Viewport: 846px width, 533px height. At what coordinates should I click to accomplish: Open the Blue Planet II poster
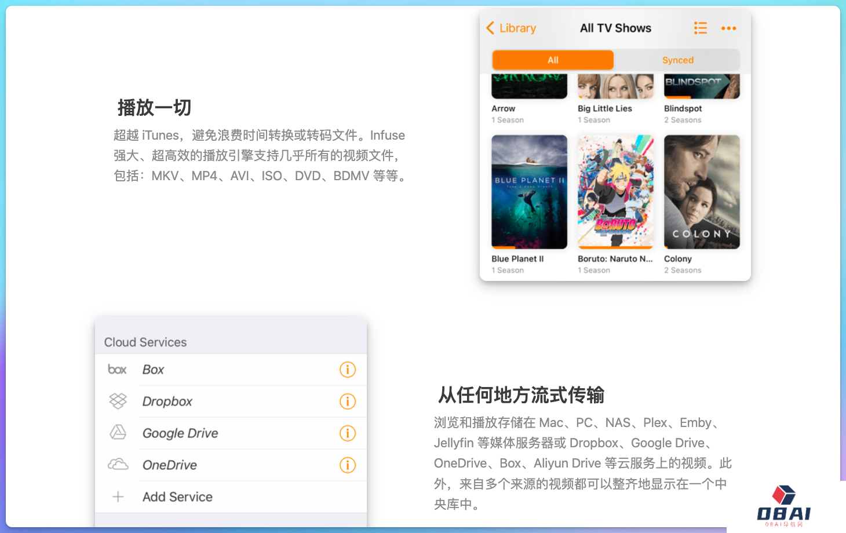tap(529, 192)
